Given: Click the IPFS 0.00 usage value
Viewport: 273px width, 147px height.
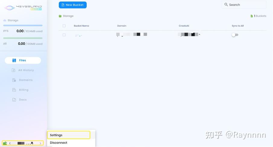Looking at the screenshot, I should pyautogui.click(x=20, y=31).
